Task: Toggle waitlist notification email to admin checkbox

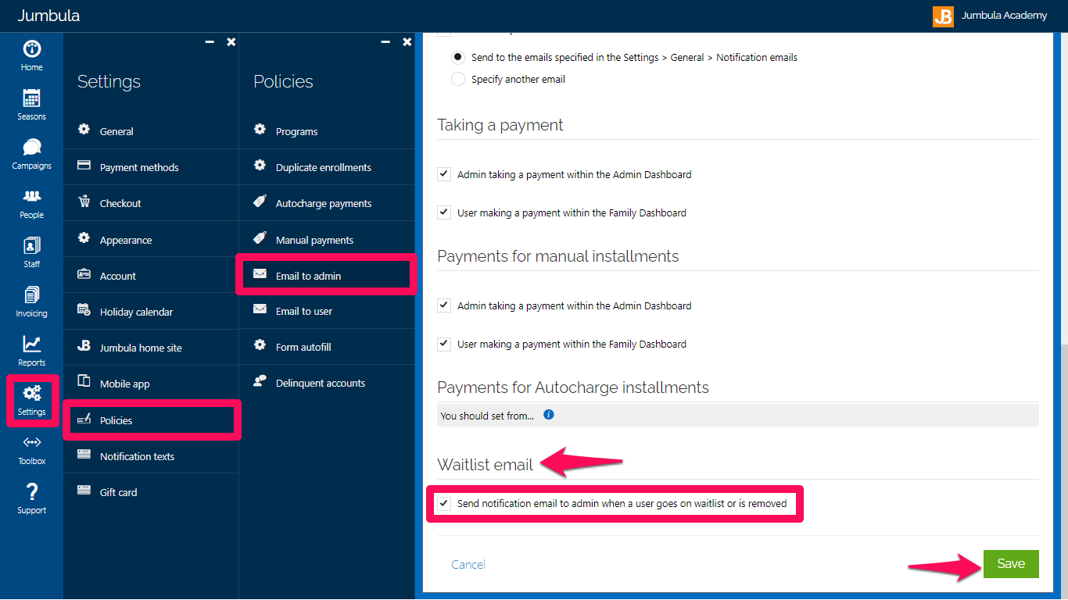Action: click(444, 503)
